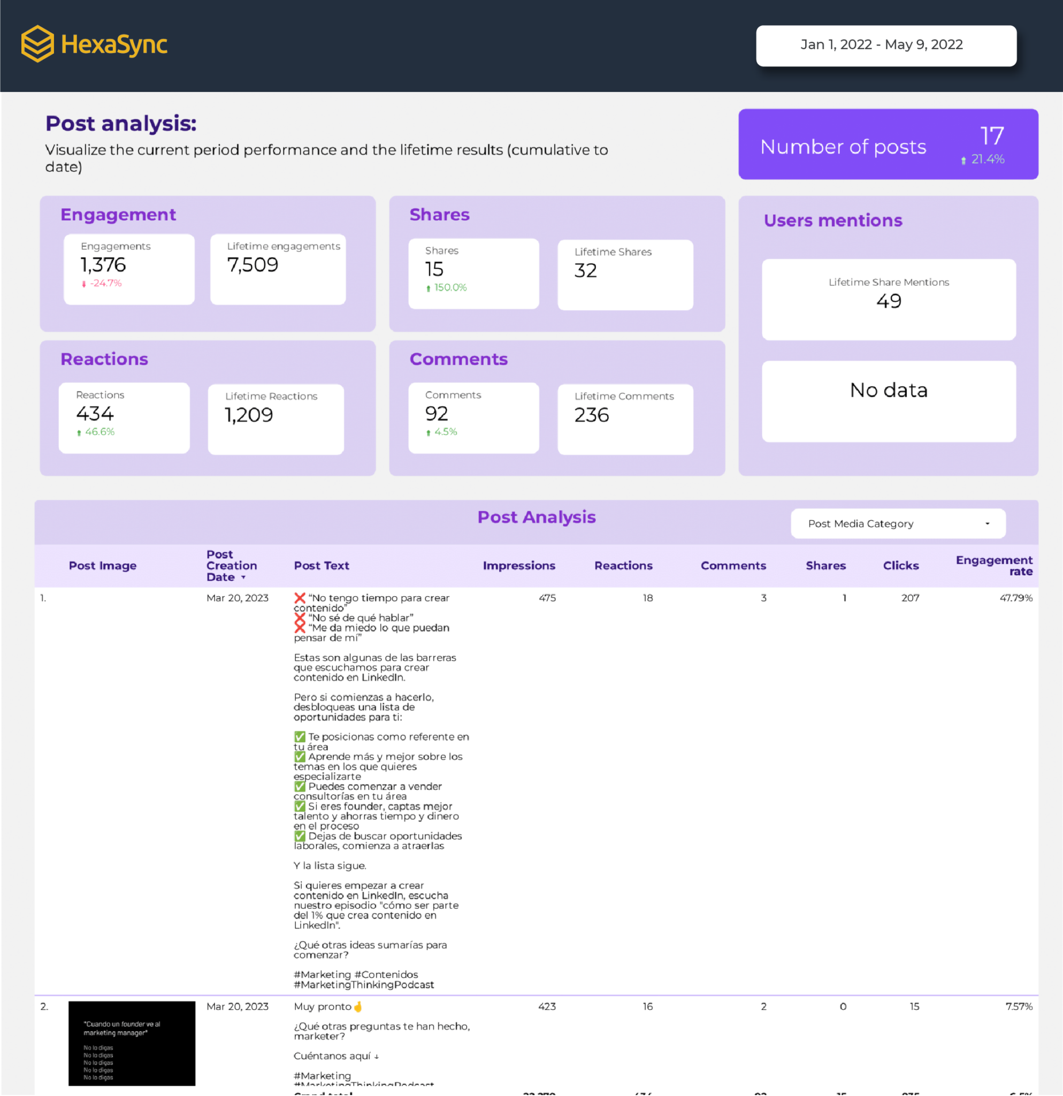Viewport: 1063px width, 1096px height.
Task: Open the Post Media Category dropdown
Action: [x=897, y=523]
